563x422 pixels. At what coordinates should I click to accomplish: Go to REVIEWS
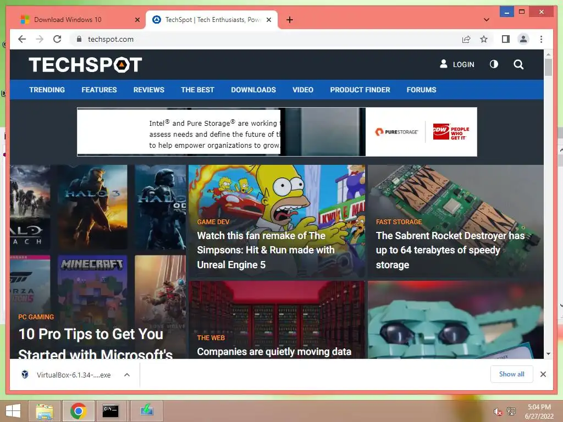pos(148,90)
